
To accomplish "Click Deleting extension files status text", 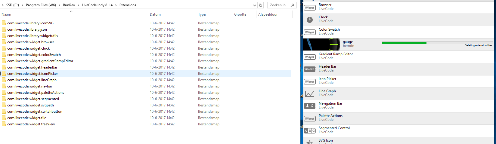I will click(478, 45).
